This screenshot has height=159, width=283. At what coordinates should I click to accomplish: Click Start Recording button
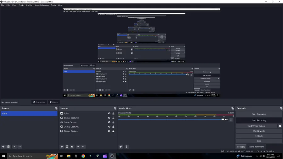point(259,120)
